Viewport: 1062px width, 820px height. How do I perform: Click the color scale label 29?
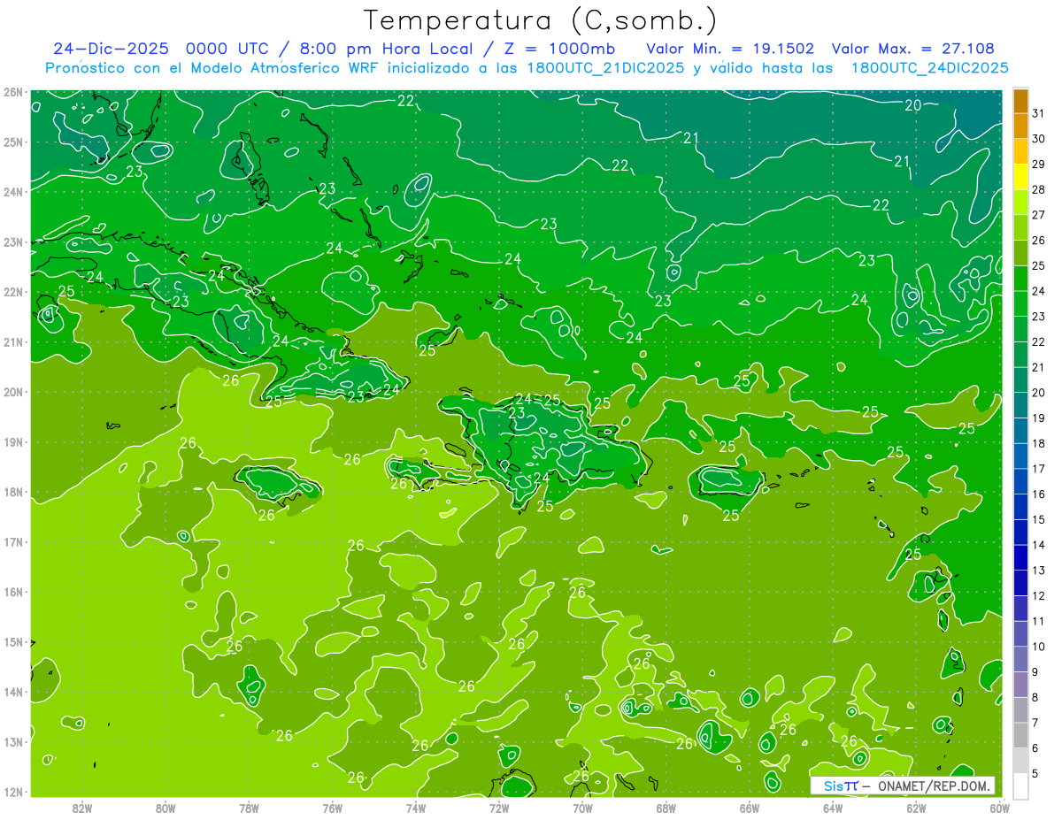(1038, 165)
